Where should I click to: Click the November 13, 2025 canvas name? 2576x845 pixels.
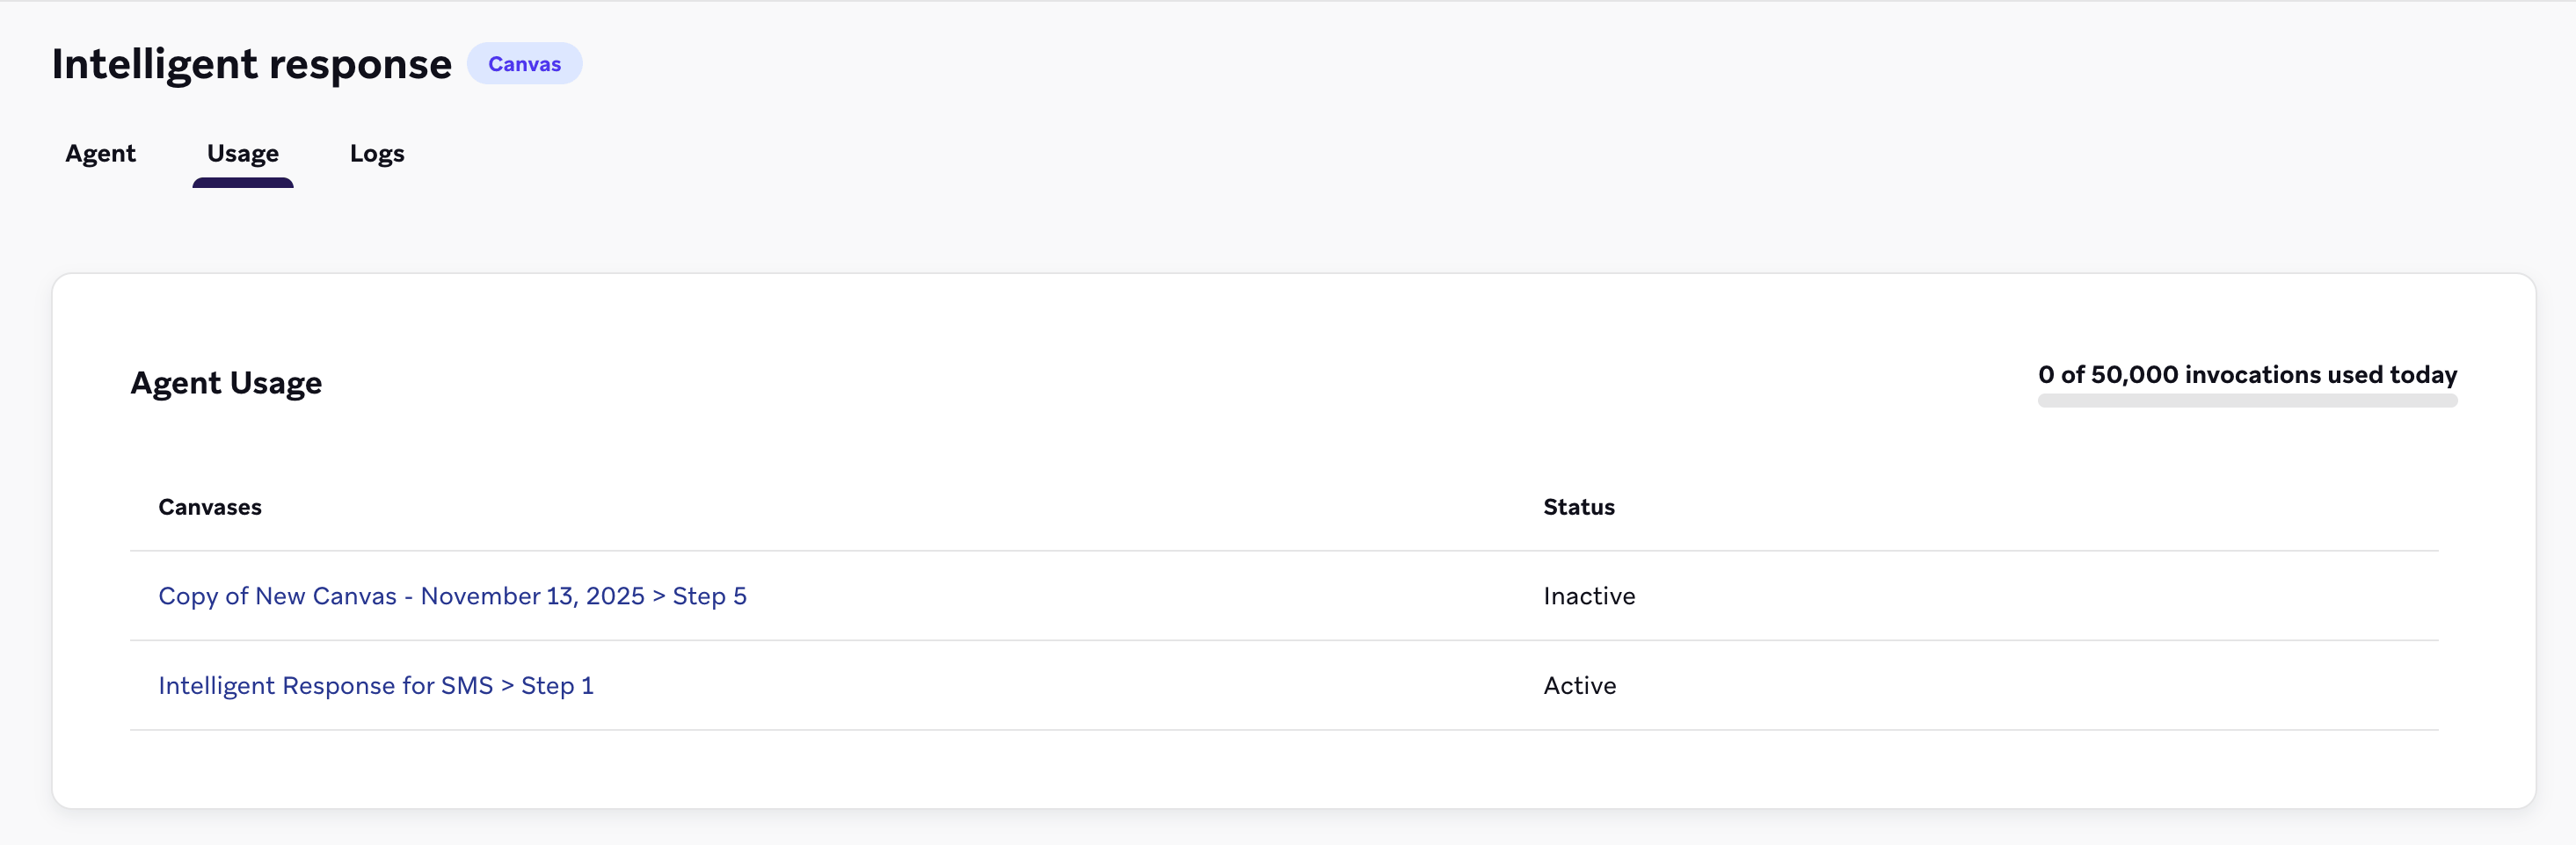click(532, 596)
